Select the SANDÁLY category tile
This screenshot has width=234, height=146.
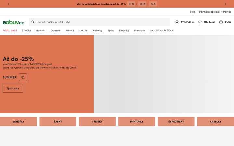point(18,122)
